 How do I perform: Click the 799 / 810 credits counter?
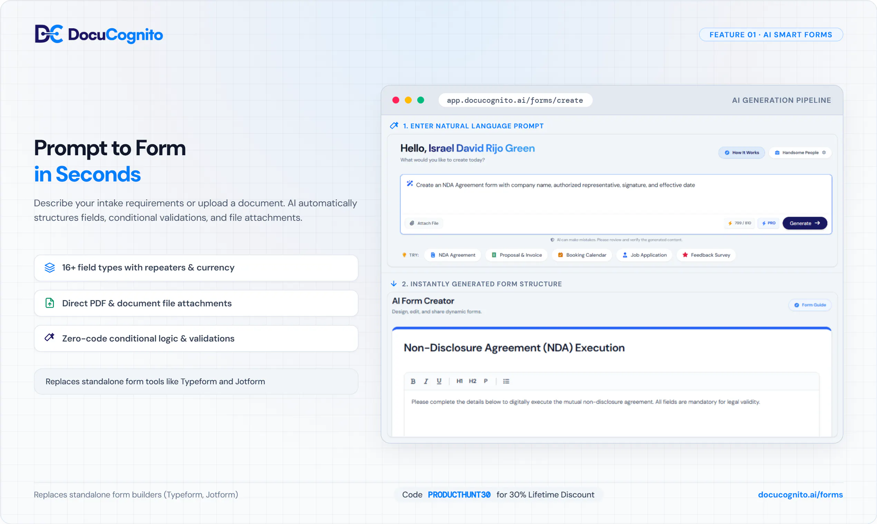coord(740,223)
